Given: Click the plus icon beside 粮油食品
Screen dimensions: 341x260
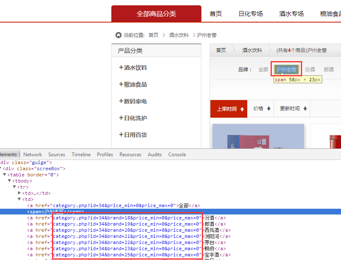Looking at the screenshot, I should tap(121, 84).
